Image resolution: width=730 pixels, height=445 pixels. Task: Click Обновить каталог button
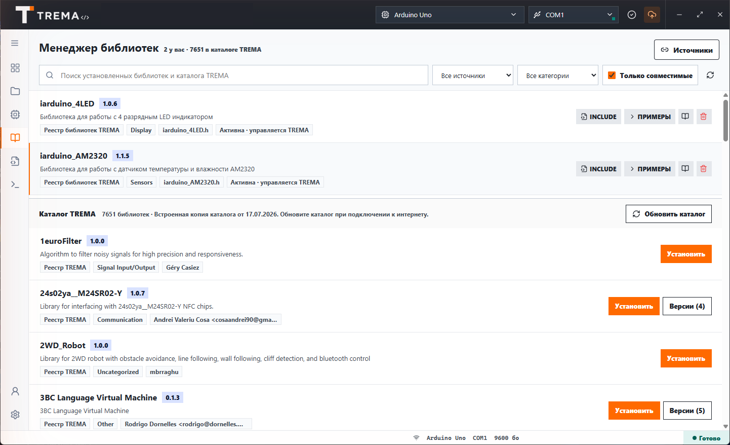point(669,214)
